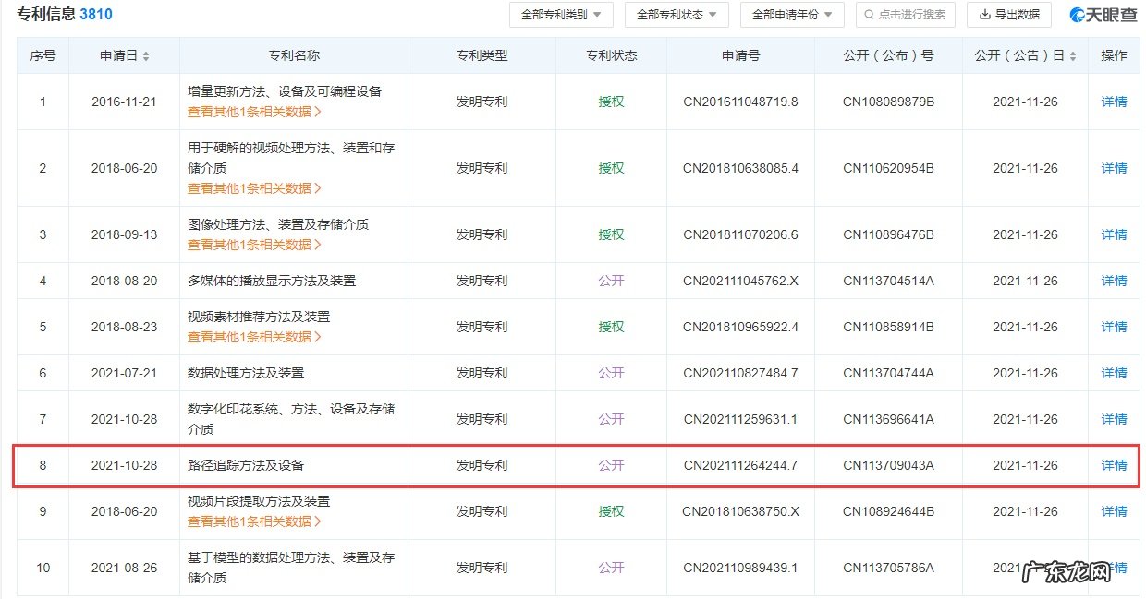The height and width of the screenshot is (599, 1146).
Task: Click the 天眼查 logo icon
Action: pos(1079,15)
